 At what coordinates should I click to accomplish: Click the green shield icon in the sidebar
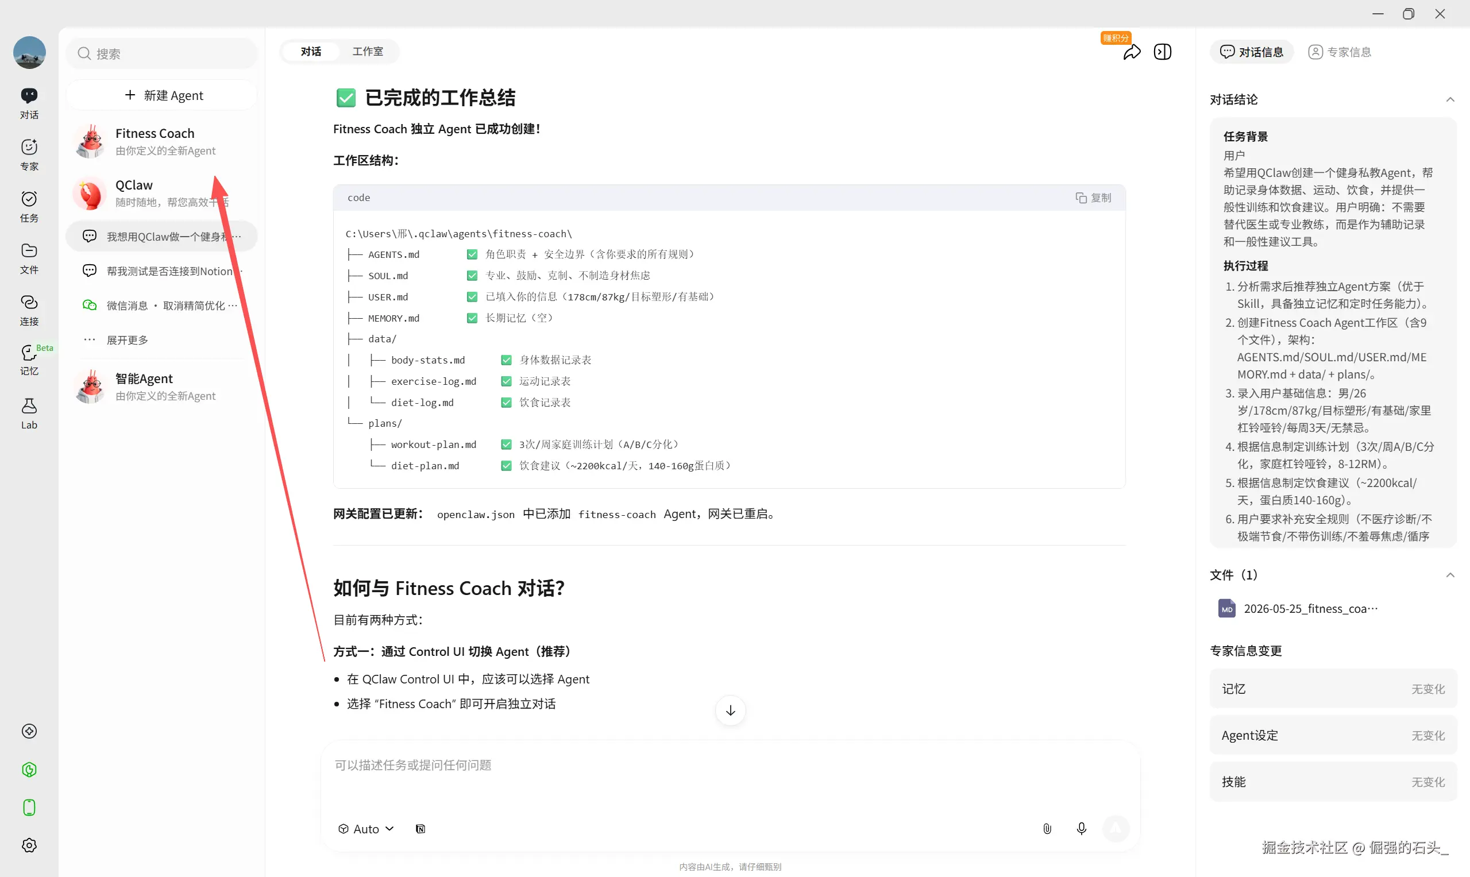[x=29, y=770]
